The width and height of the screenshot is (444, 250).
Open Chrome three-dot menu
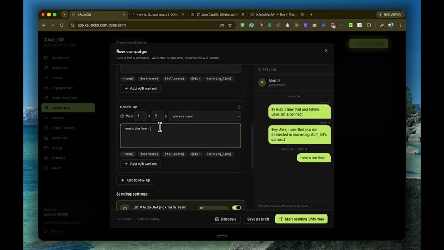pos(400,25)
